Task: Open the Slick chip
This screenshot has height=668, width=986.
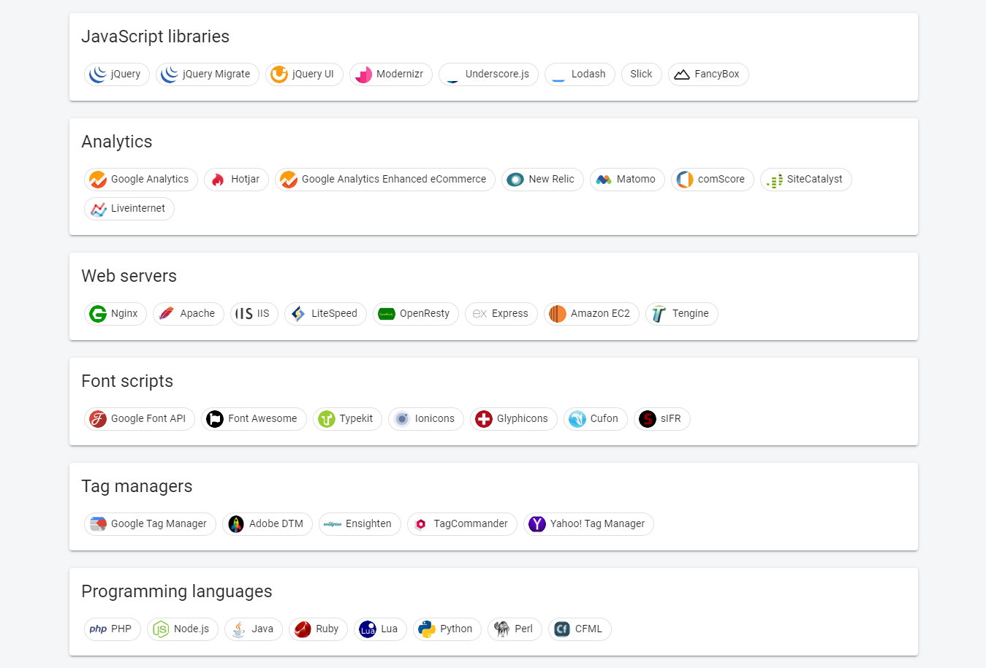Action: (641, 74)
